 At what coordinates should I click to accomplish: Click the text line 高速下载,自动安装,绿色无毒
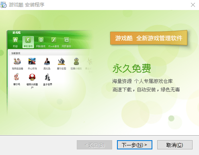tap(146, 90)
